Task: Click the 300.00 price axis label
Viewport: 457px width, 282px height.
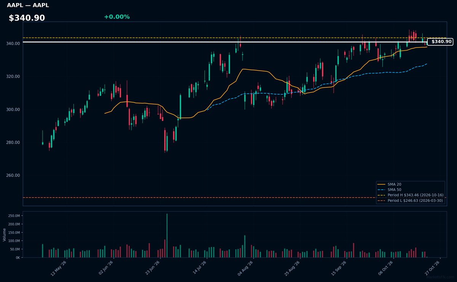Action: [13, 109]
